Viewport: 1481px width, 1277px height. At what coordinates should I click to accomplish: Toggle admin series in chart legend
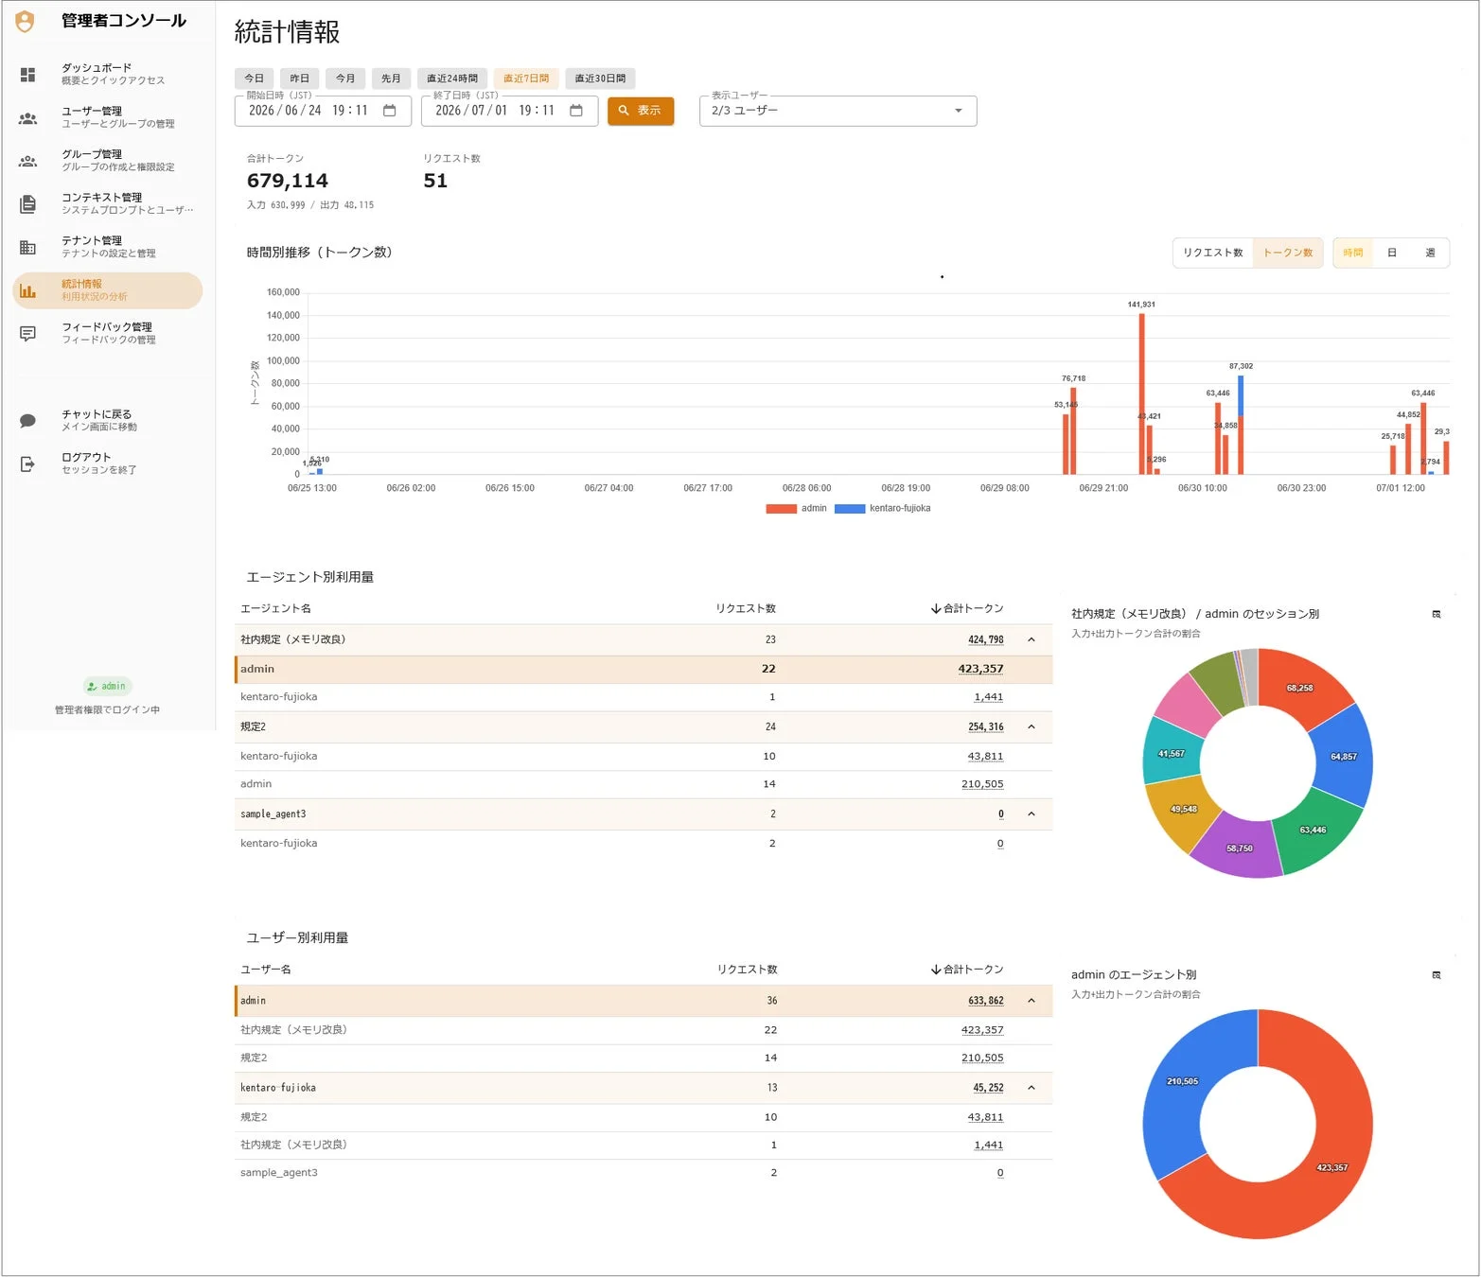796,509
